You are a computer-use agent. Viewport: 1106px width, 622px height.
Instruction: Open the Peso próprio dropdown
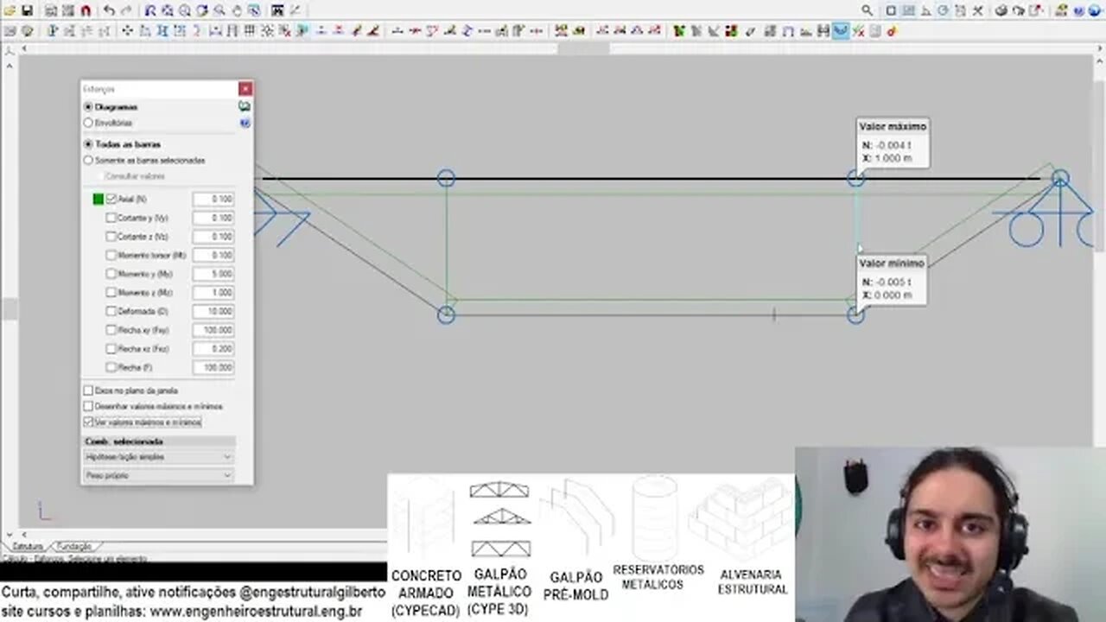point(158,475)
